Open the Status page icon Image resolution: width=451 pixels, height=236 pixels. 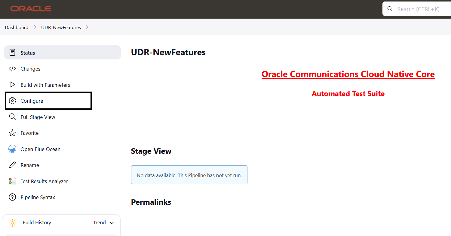coord(12,52)
